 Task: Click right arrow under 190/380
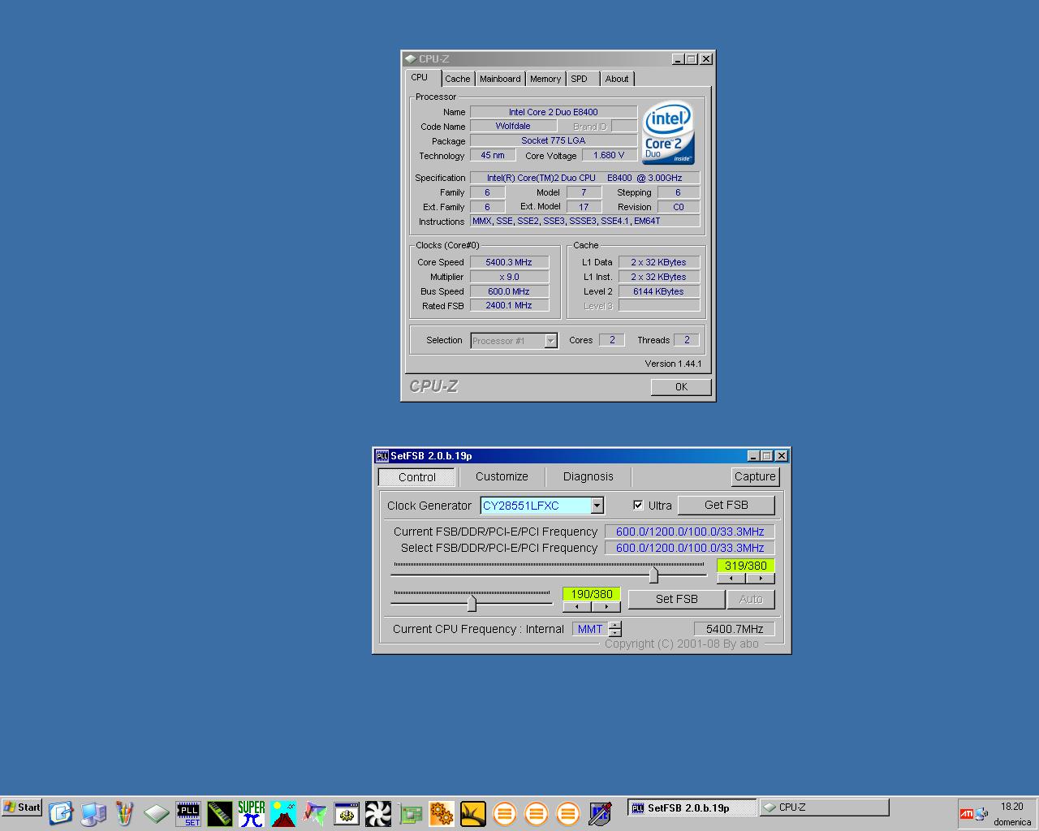pyautogui.click(x=606, y=607)
